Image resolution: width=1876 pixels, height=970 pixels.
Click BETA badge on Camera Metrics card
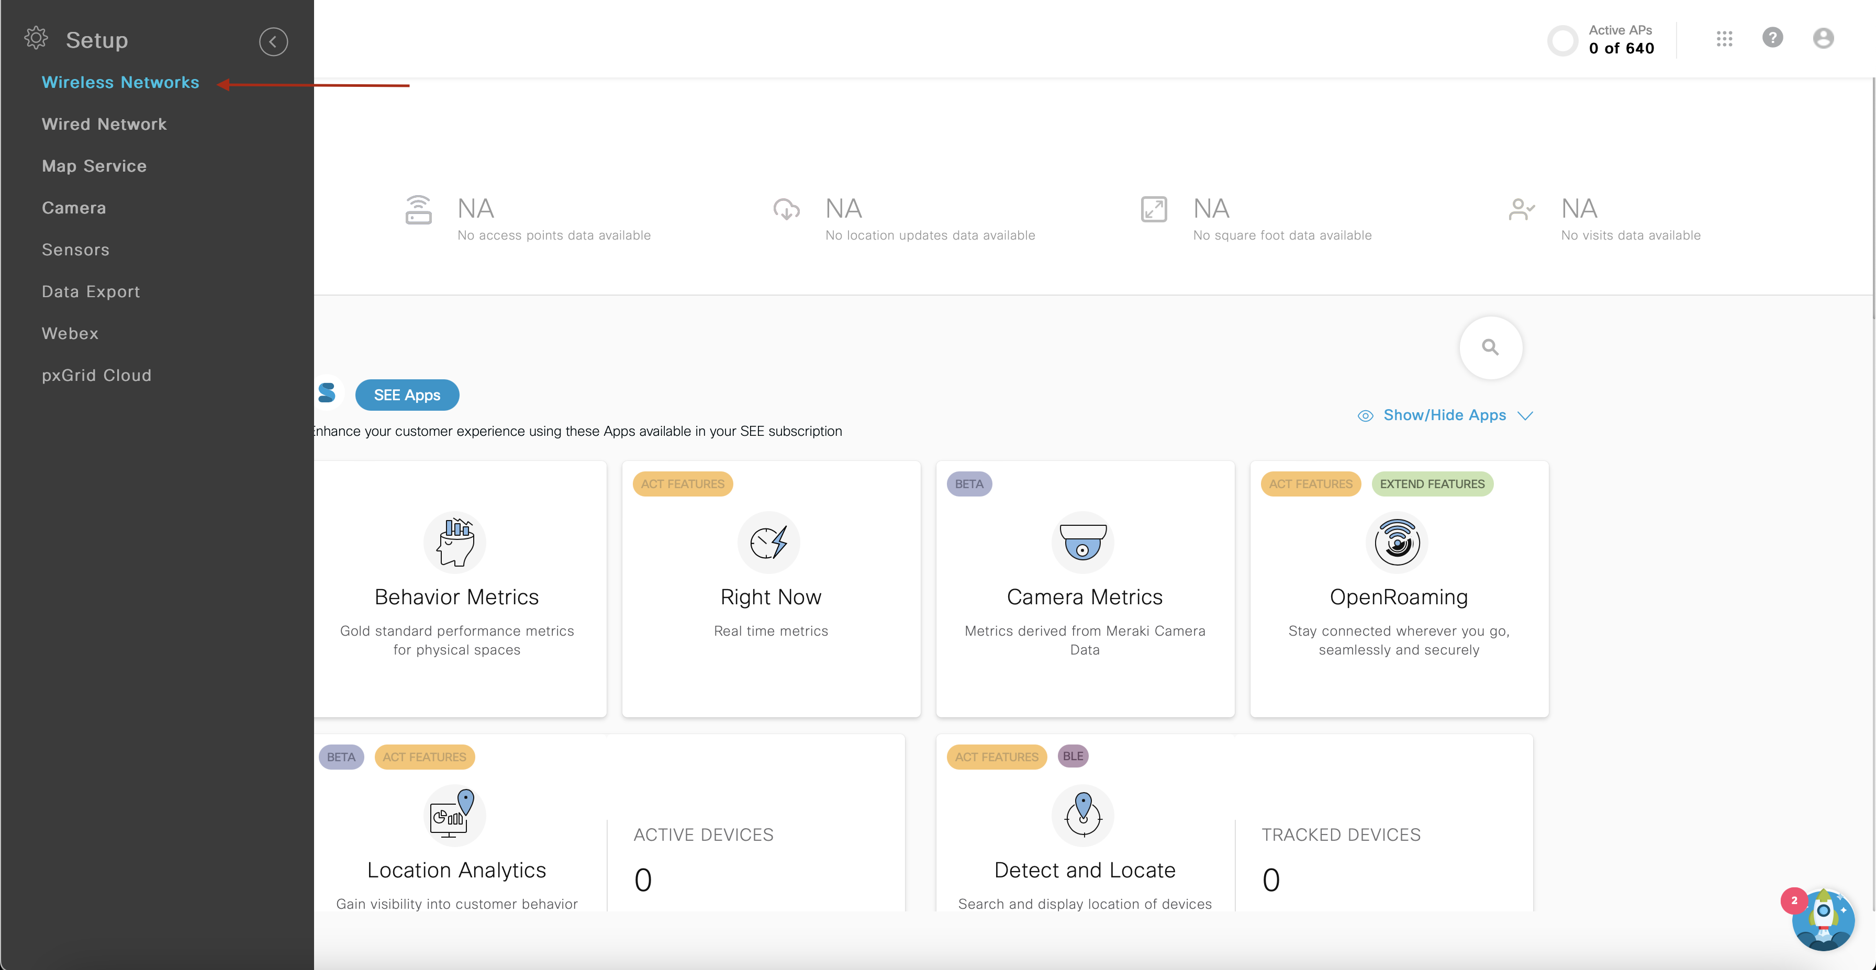(968, 484)
